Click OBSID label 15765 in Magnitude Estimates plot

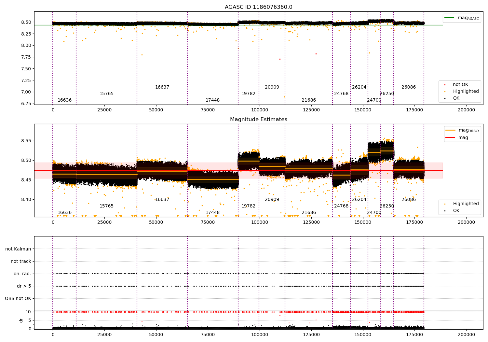(106, 206)
